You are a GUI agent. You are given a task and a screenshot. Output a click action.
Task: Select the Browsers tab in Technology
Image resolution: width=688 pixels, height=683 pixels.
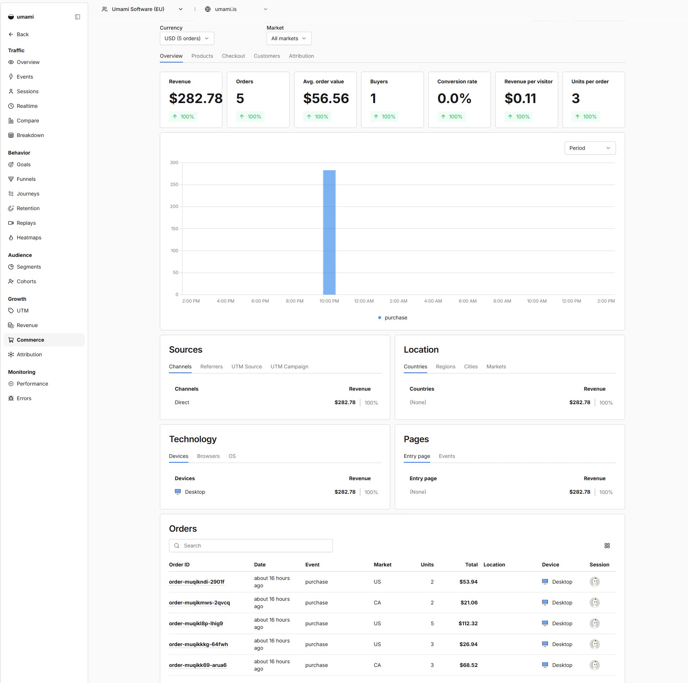208,456
